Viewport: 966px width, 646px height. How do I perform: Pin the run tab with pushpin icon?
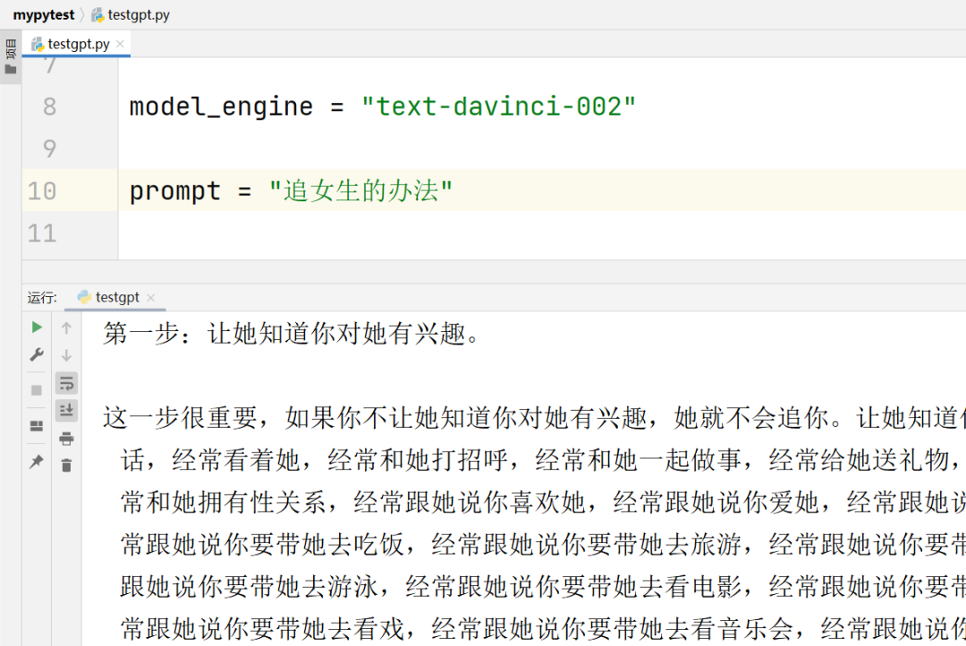pyautogui.click(x=37, y=462)
